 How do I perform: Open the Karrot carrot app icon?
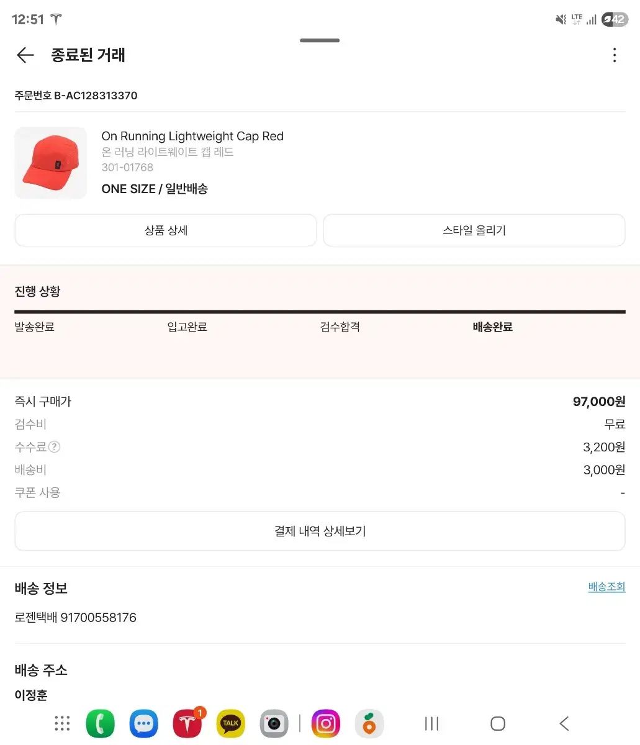coord(369,723)
